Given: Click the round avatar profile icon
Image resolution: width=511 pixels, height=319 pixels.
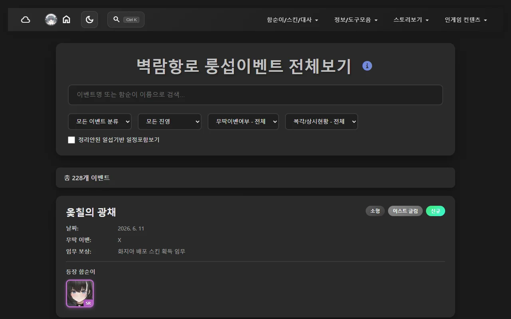Looking at the screenshot, I should 51,20.
